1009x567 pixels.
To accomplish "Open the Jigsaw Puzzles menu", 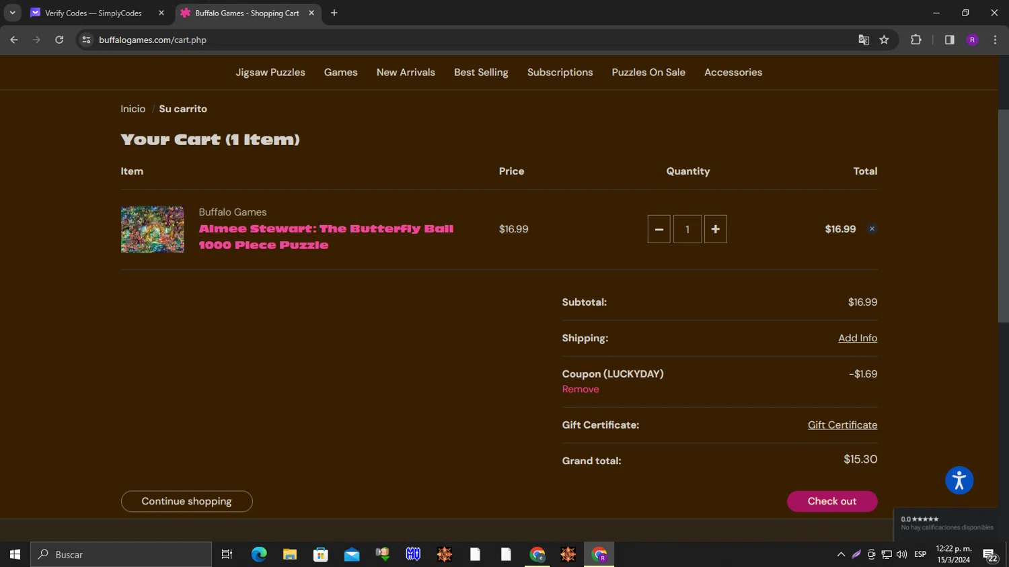I will tap(270, 73).
